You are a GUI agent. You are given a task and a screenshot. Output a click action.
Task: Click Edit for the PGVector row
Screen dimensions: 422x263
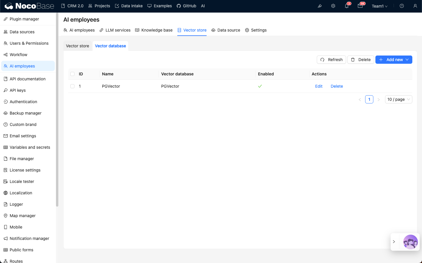click(x=319, y=86)
